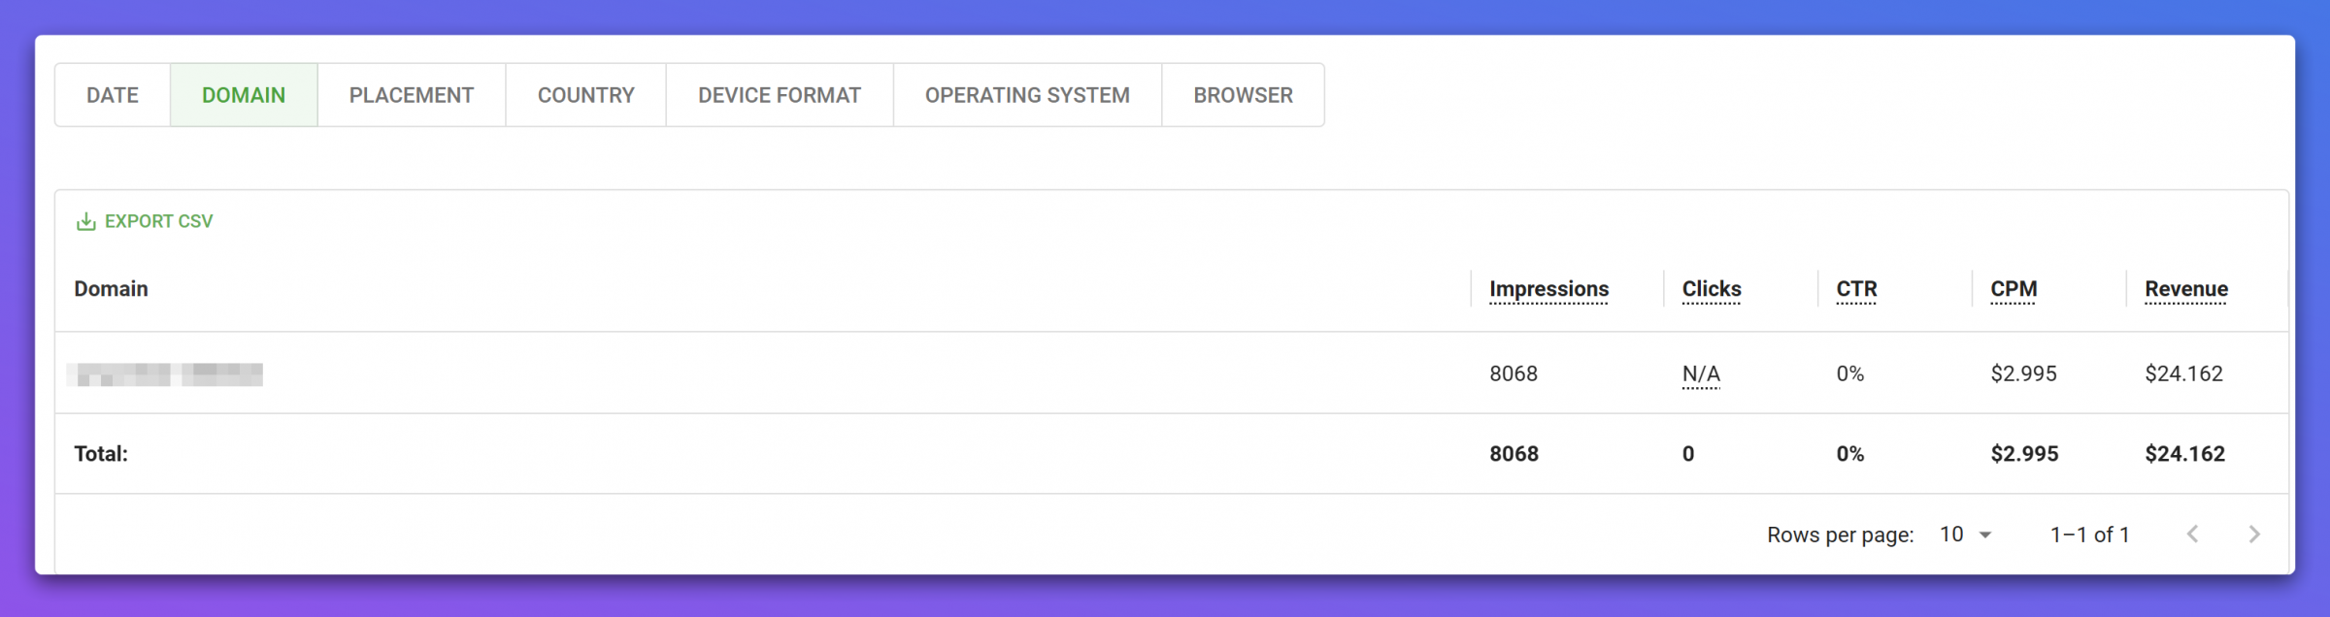Image resolution: width=2330 pixels, height=617 pixels.
Task: Click the pagination text 1–1 of 1
Action: (x=2089, y=535)
